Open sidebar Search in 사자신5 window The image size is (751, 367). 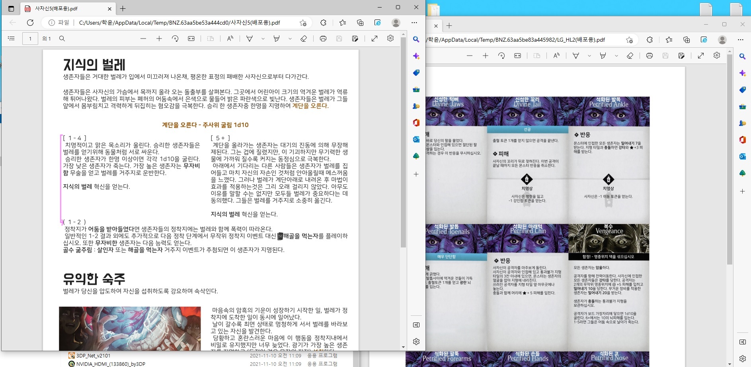pos(416,39)
